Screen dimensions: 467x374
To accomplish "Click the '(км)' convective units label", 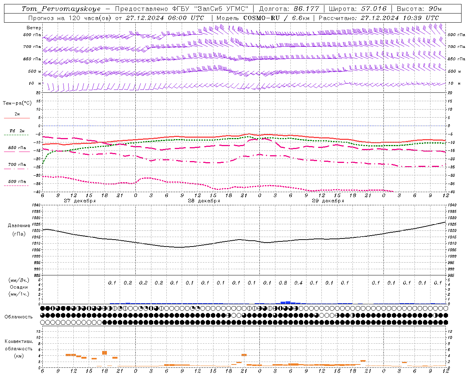I will [x=19, y=355].
